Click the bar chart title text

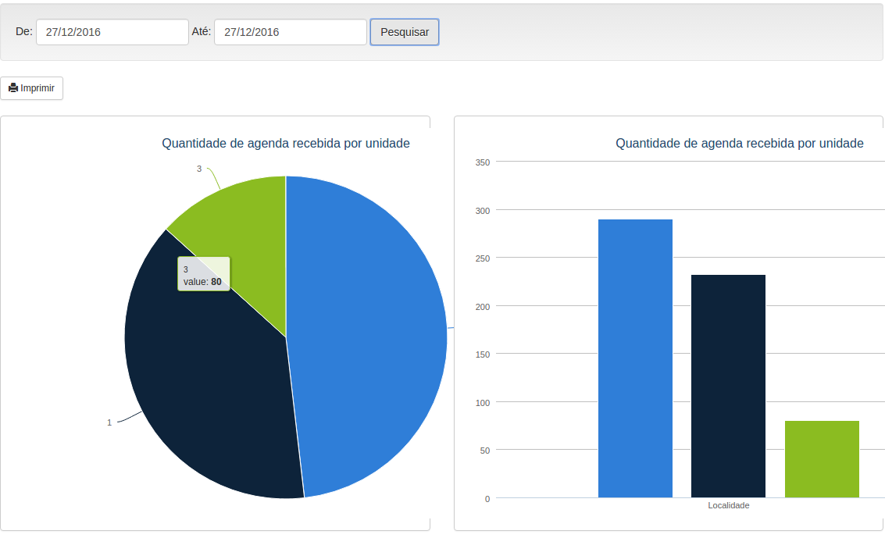tap(739, 144)
